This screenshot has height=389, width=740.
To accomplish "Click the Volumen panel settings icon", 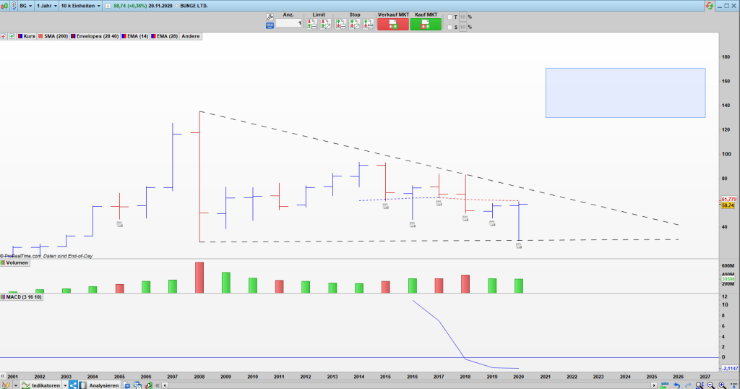I will pos(4,263).
